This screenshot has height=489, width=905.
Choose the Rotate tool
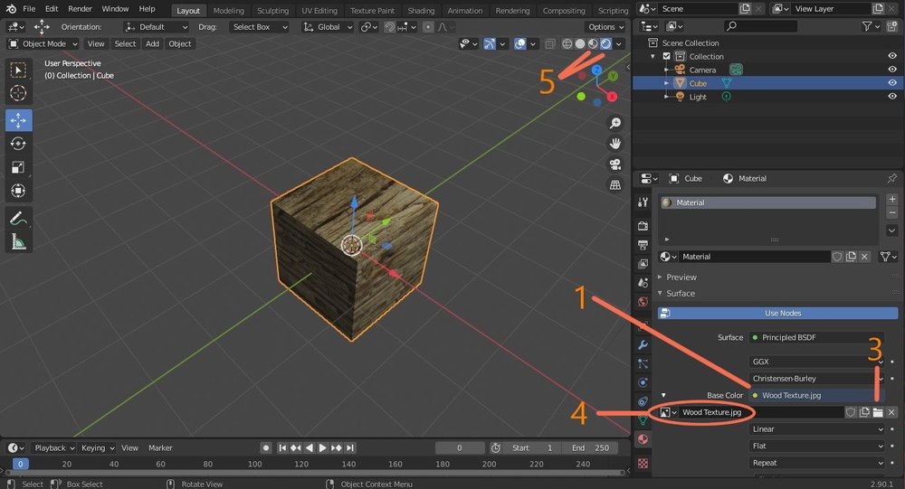[x=18, y=144]
